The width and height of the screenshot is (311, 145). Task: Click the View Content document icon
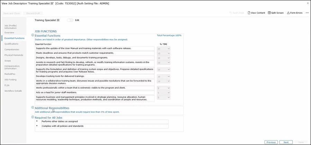[x=249, y=13]
